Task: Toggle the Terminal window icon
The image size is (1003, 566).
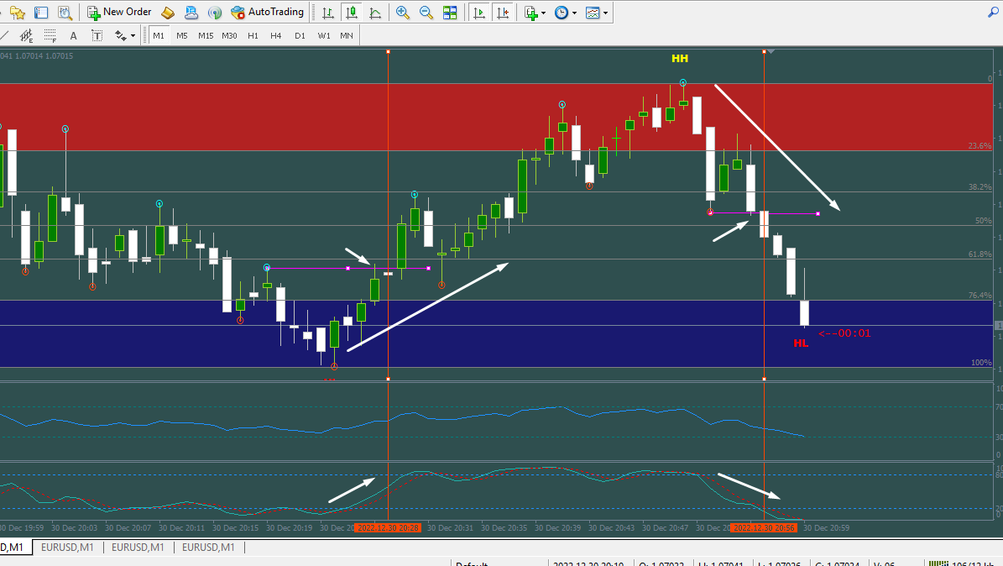Action: tap(41, 12)
